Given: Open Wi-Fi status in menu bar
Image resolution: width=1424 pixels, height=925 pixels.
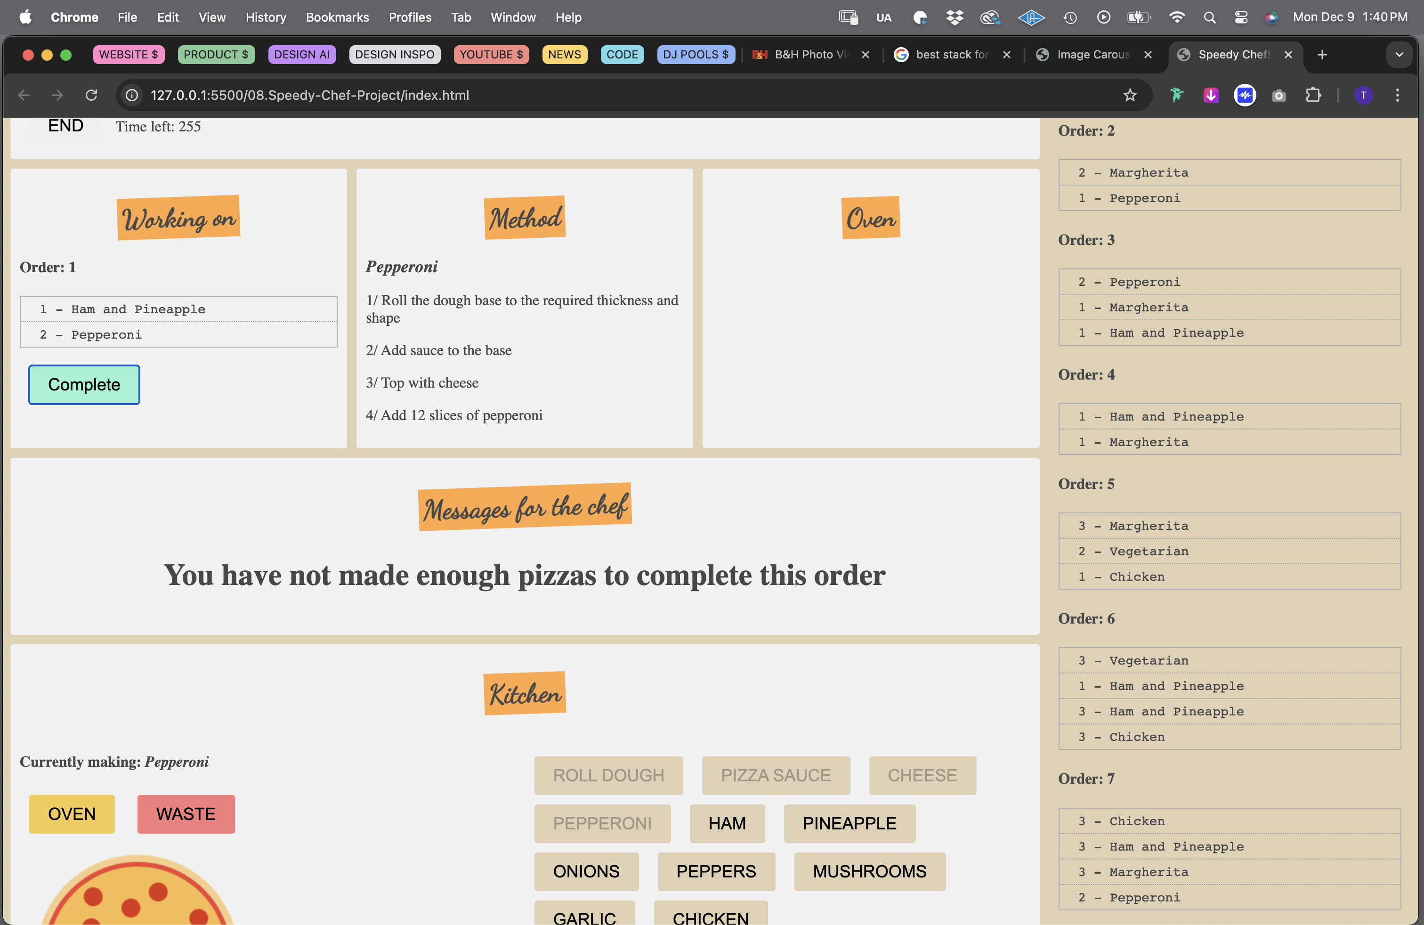Looking at the screenshot, I should pyautogui.click(x=1176, y=17).
